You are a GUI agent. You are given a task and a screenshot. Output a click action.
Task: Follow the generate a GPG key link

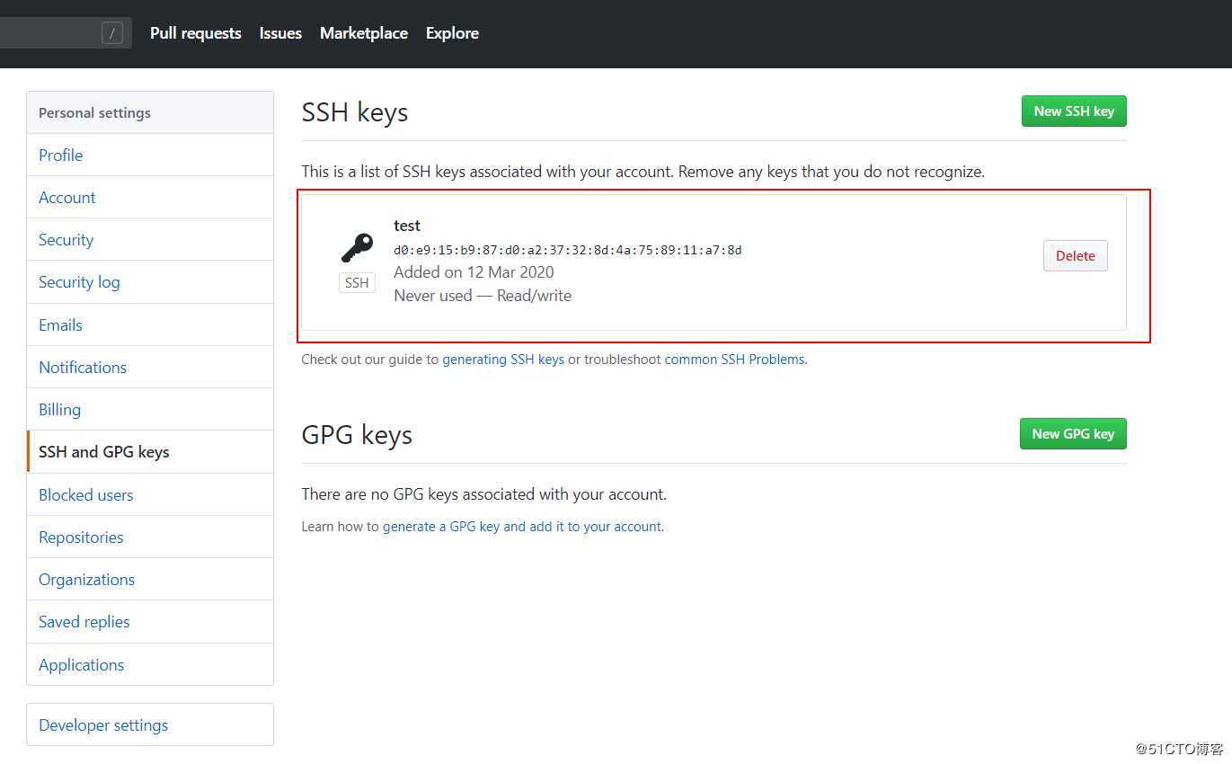523,527
